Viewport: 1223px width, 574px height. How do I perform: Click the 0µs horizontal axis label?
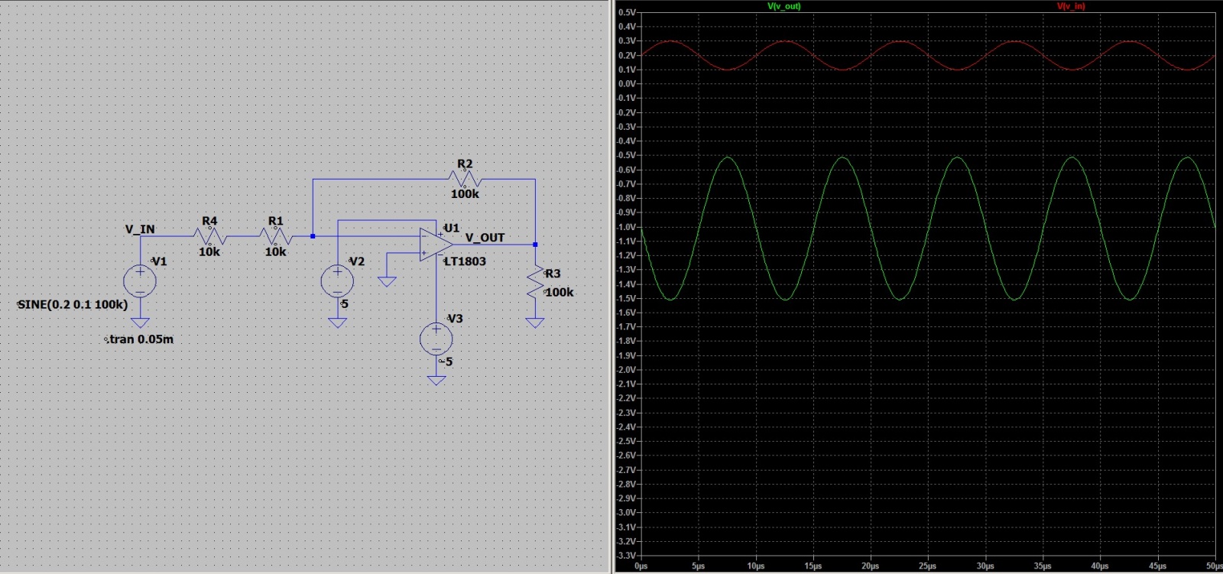[x=641, y=566]
